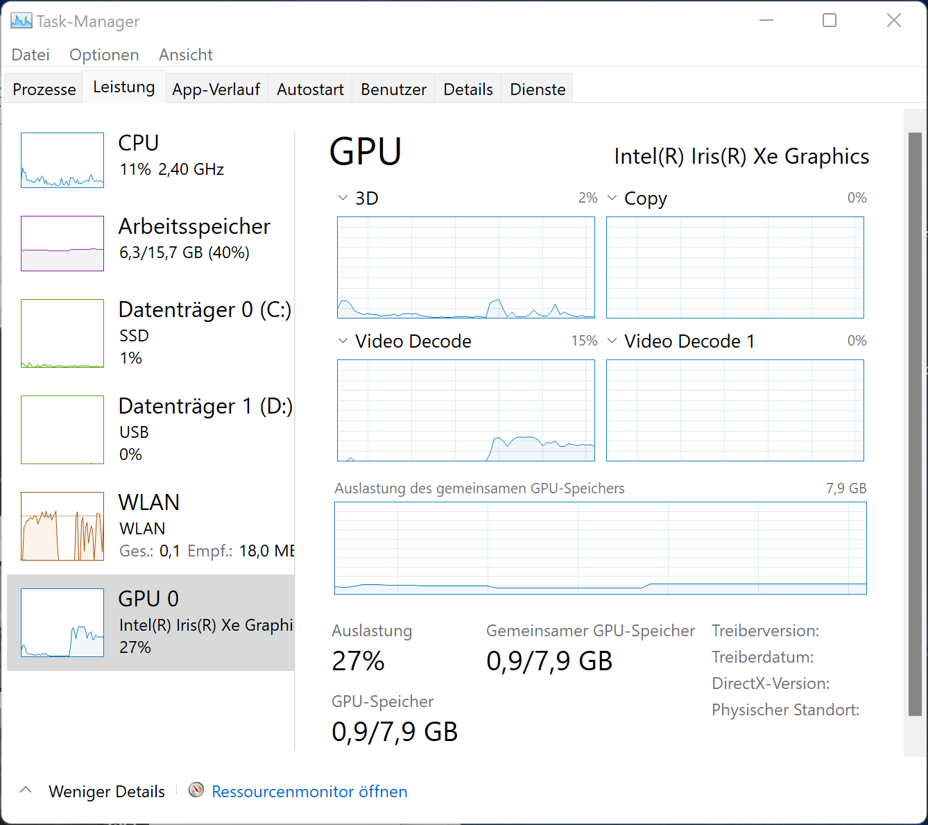Image resolution: width=928 pixels, height=825 pixels.
Task: Click the Intel(R) Iris(R) Xe Graphics heading
Action: 741,157
